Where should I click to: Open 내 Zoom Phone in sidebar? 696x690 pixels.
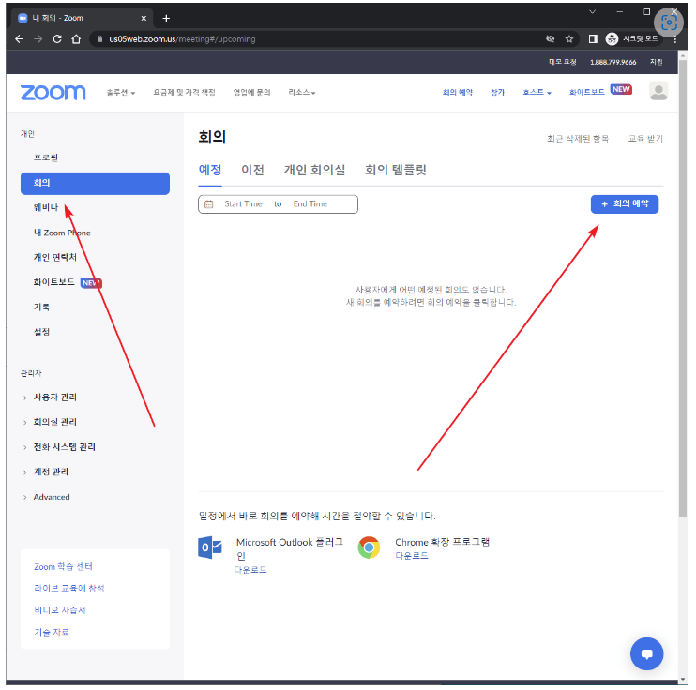(x=62, y=232)
